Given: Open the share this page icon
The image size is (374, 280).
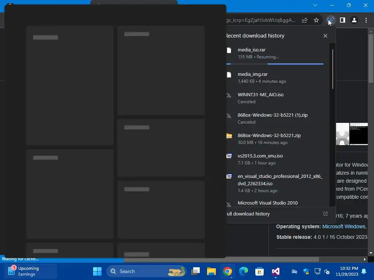Looking at the screenshot, I should (x=305, y=20).
